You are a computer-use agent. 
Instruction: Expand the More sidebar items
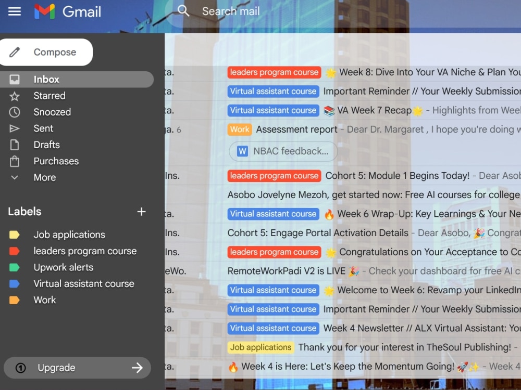click(x=77, y=177)
